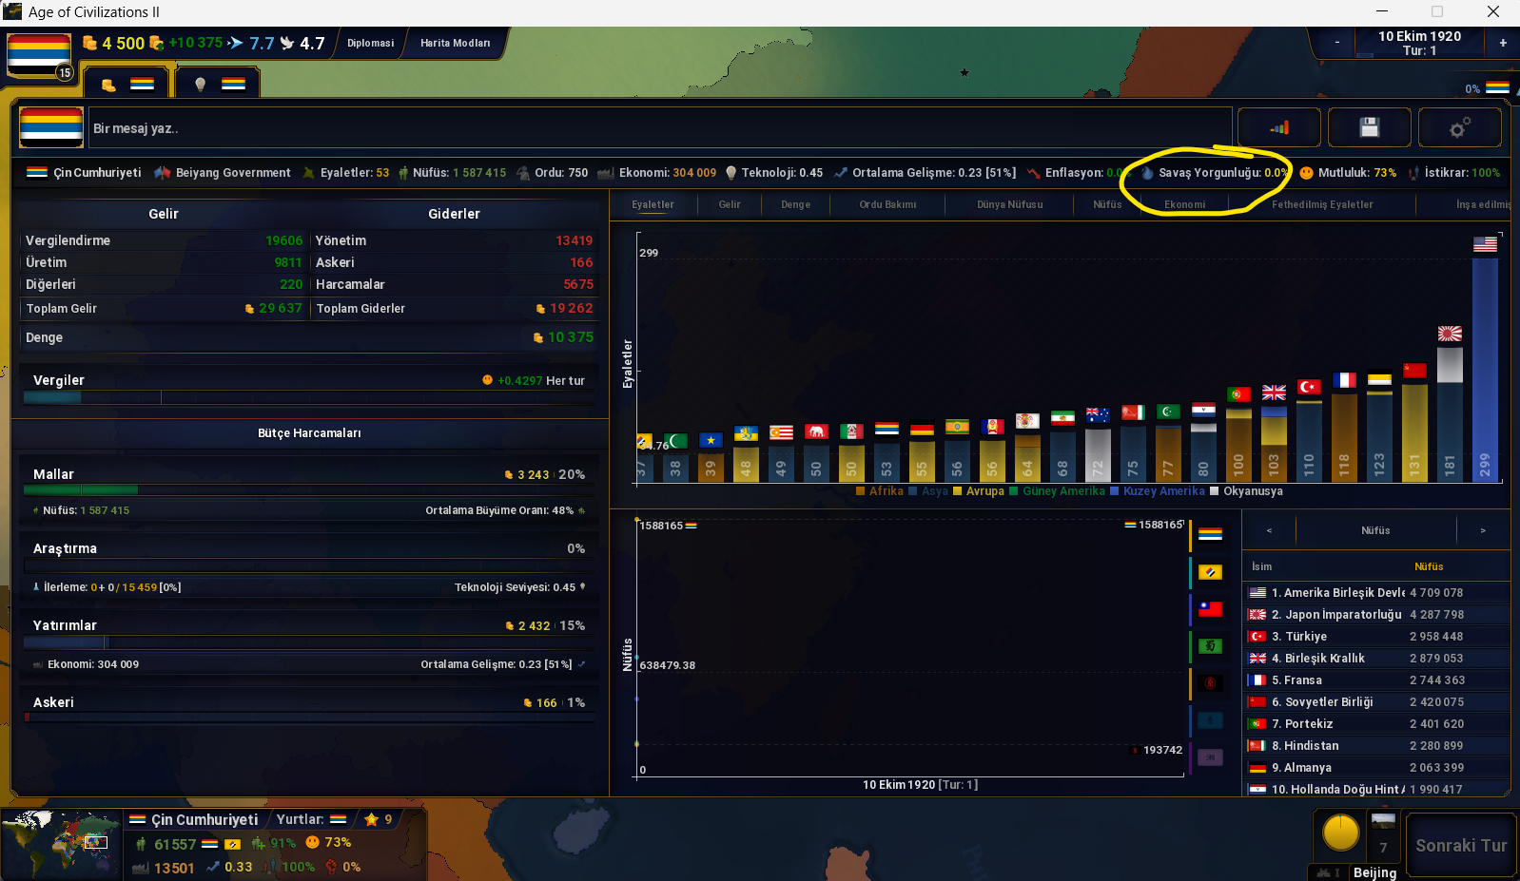Sort the ranking by the İsim column header
1520x881 pixels.
point(1262,566)
